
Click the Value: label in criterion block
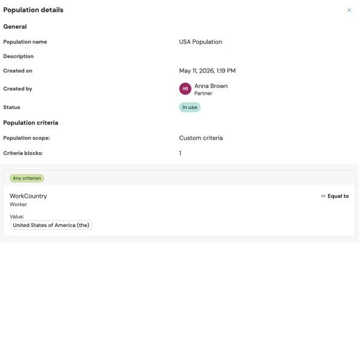pyautogui.click(x=17, y=217)
